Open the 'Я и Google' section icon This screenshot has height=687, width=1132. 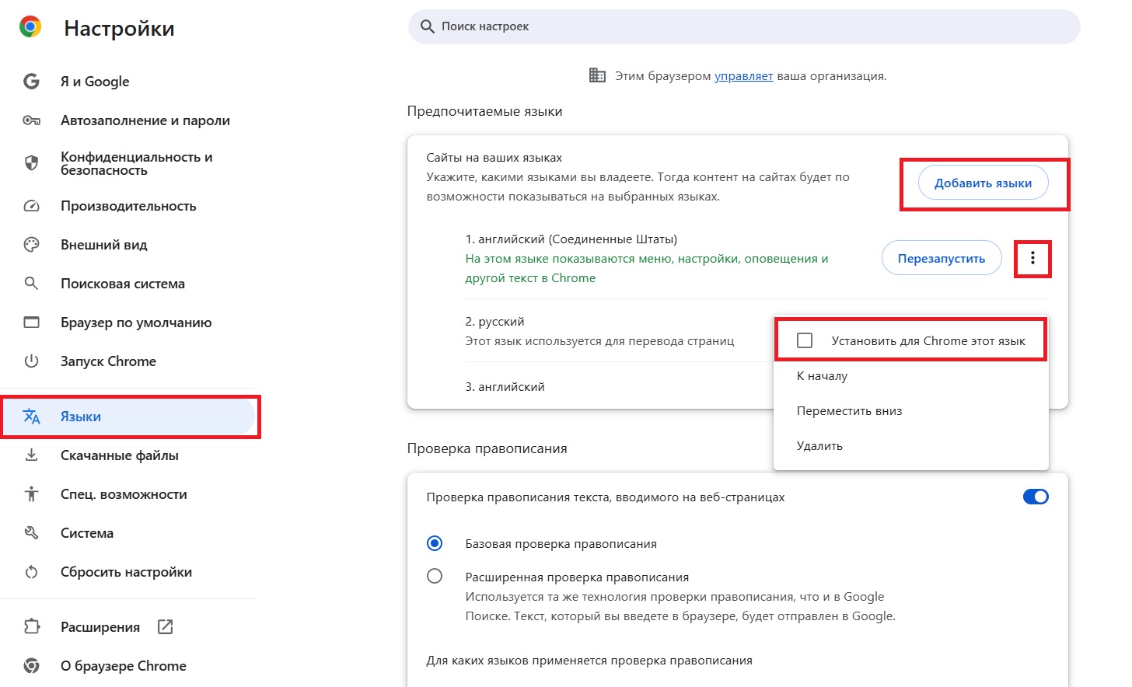(x=31, y=82)
